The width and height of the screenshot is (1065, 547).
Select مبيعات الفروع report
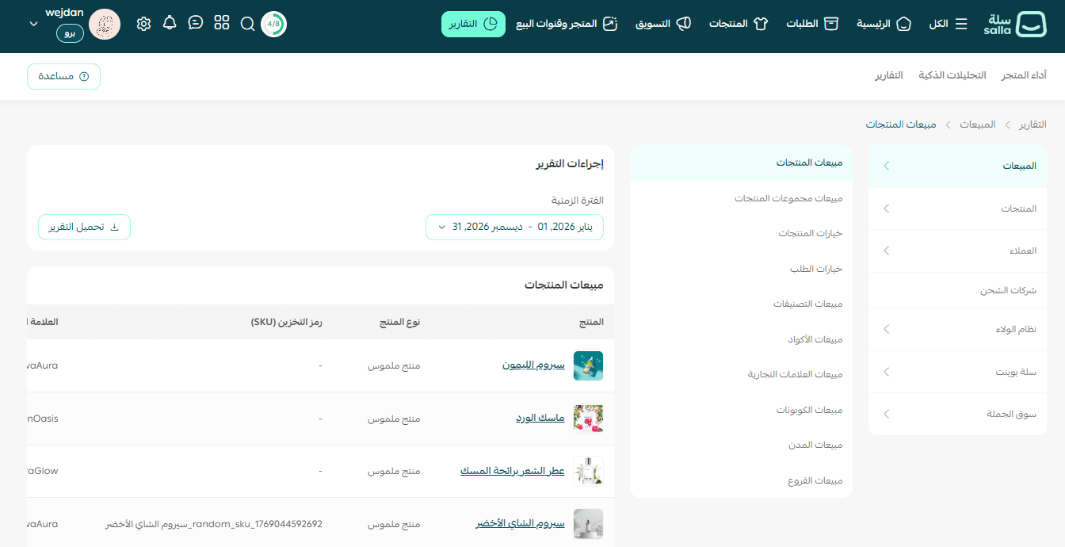[x=741, y=480]
